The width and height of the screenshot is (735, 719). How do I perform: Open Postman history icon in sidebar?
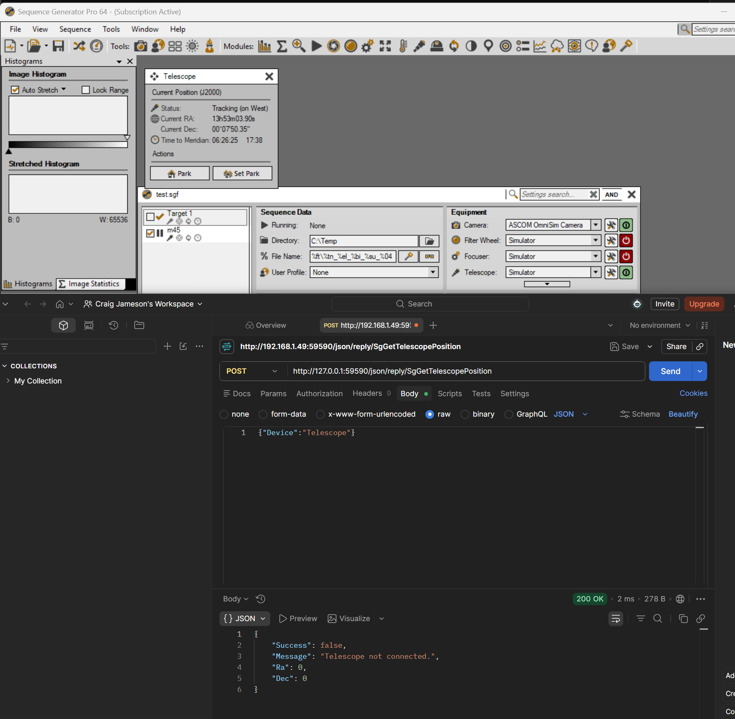[113, 325]
